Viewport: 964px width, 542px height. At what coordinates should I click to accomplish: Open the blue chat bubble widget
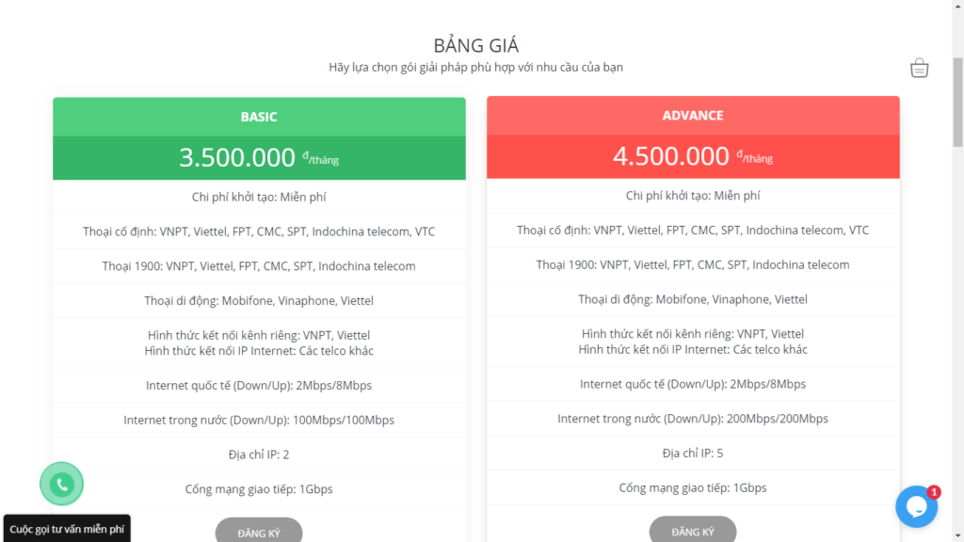pyautogui.click(x=916, y=507)
